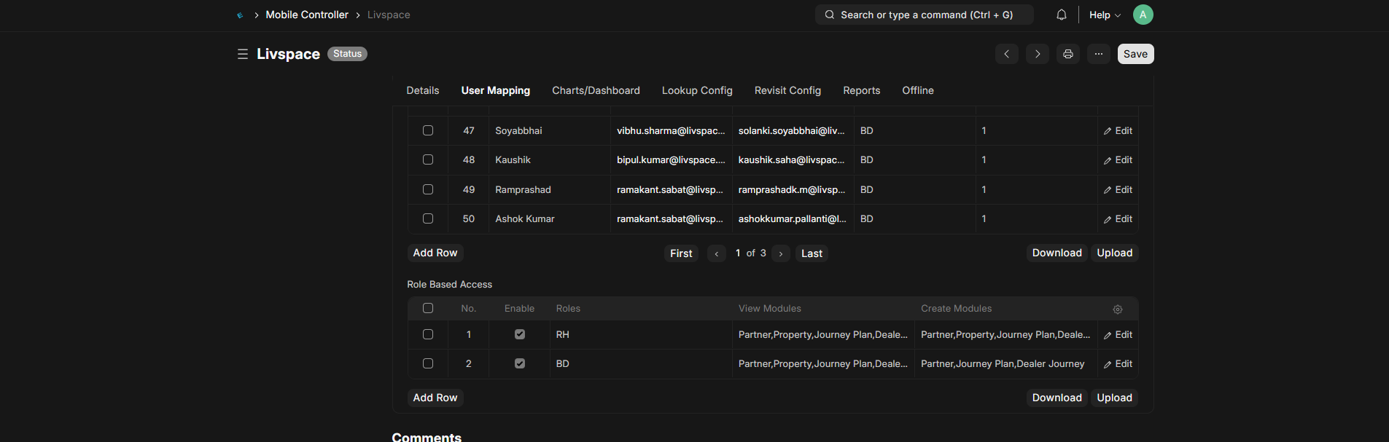Open Role Based Access column settings gear
The width and height of the screenshot is (1389, 442).
(x=1118, y=309)
